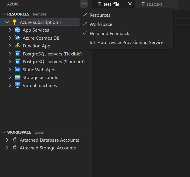Select the Static Web Apps label
Screen dimensions: 190x177
39,70
